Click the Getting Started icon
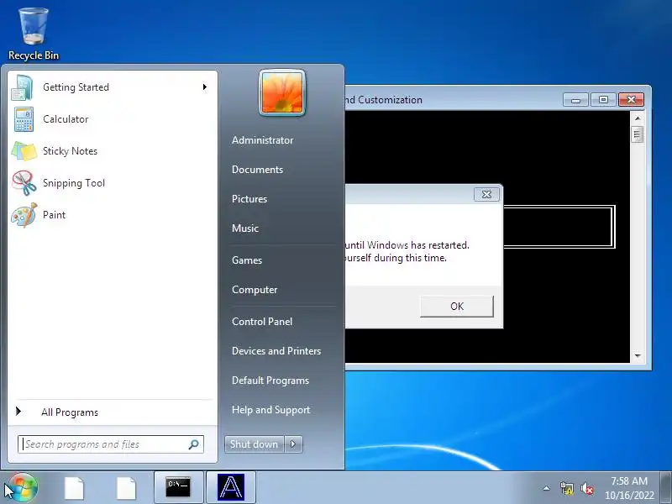Image resolution: width=672 pixels, height=504 pixels. coord(23,87)
